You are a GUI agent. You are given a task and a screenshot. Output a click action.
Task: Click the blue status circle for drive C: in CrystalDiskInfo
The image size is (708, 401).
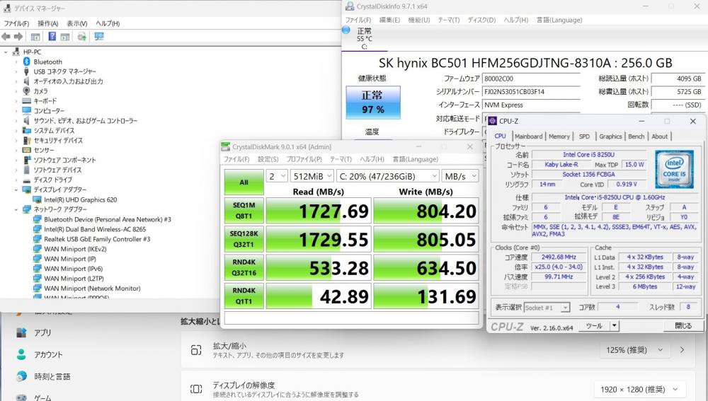point(346,30)
